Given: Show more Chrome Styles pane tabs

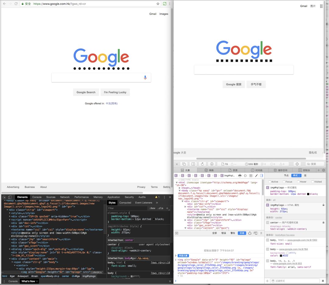Looking at the screenshot, I should point(157,203).
